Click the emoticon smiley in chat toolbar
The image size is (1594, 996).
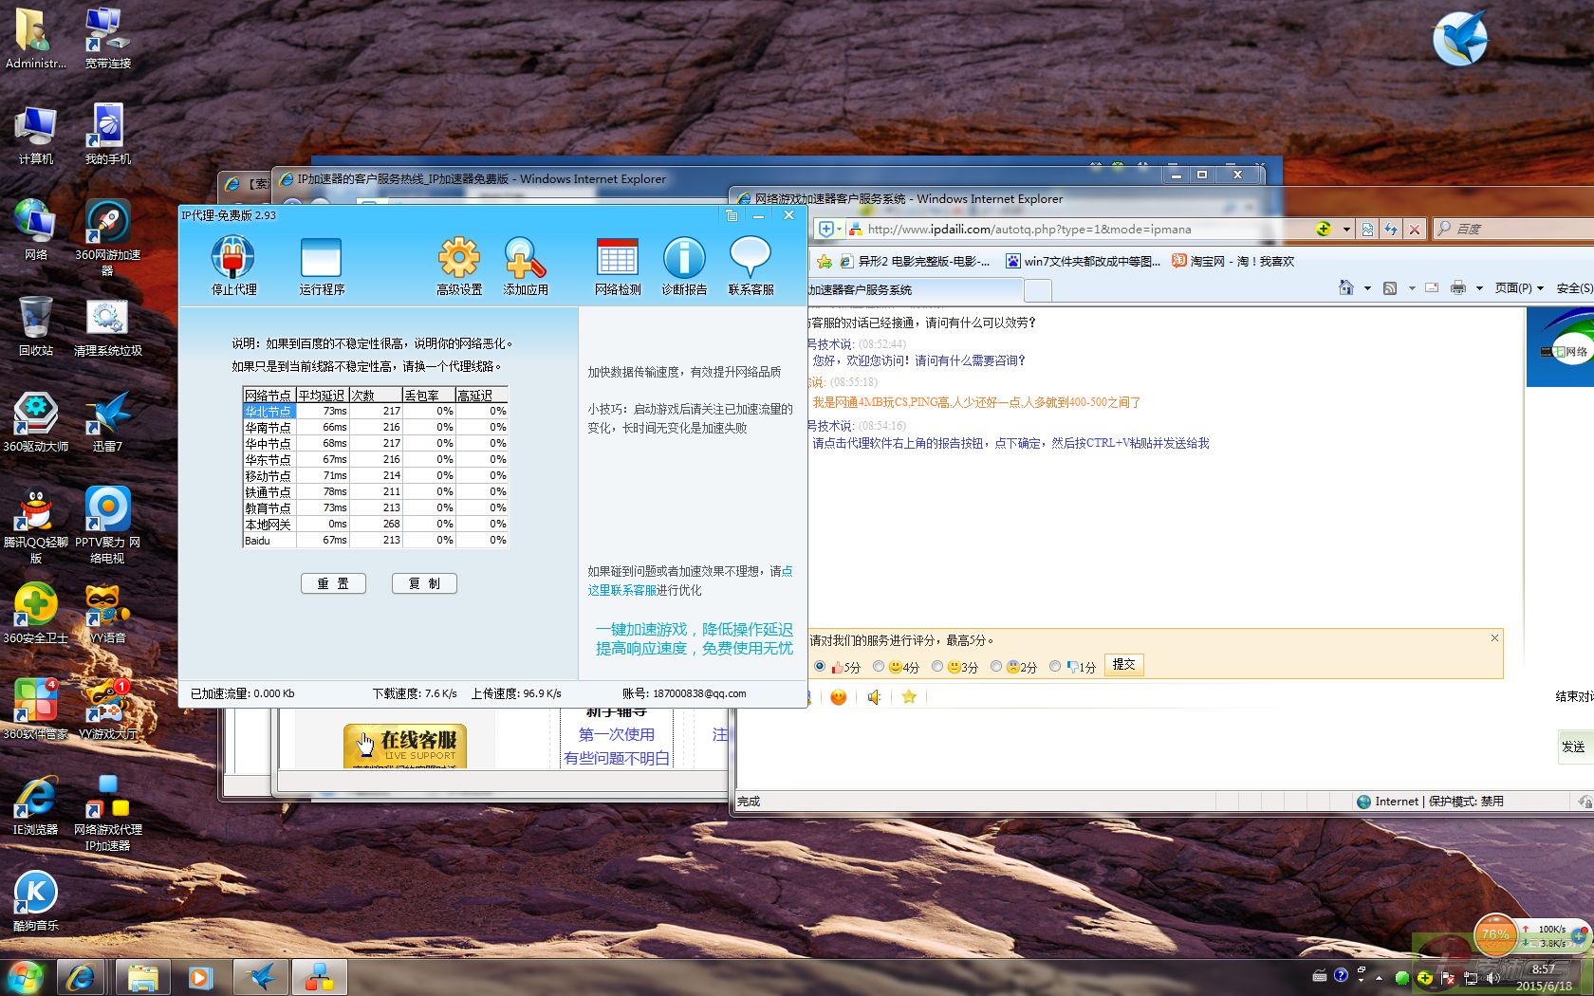pyautogui.click(x=838, y=697)
